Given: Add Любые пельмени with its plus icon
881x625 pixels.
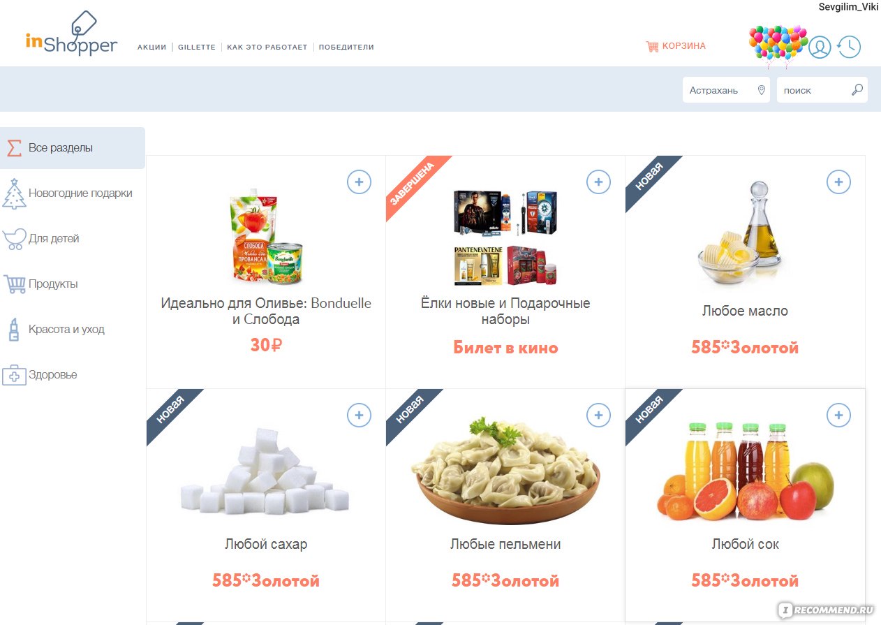Looking at the screenshot, I should click(x=598, y=416).
